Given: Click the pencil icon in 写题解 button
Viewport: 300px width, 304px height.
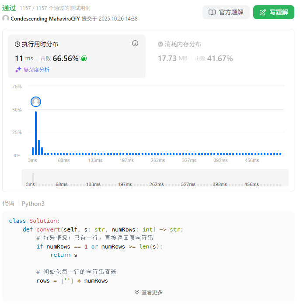Looking at the screenshot, I should click(x=263, y=12).
